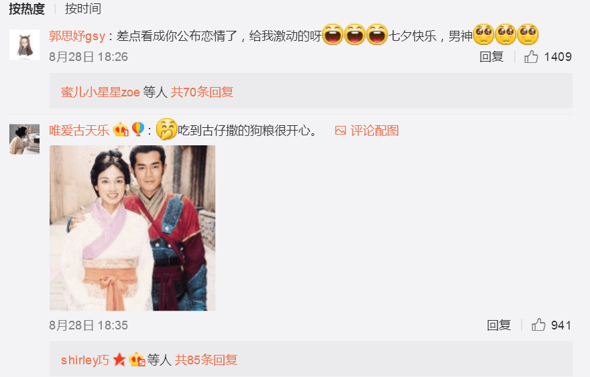The height and width of the screenshot is (377, 590).
Task: Click the crown badge beside 唯爱古天乐
Action: pyautogui.click(x=121, y=130)
